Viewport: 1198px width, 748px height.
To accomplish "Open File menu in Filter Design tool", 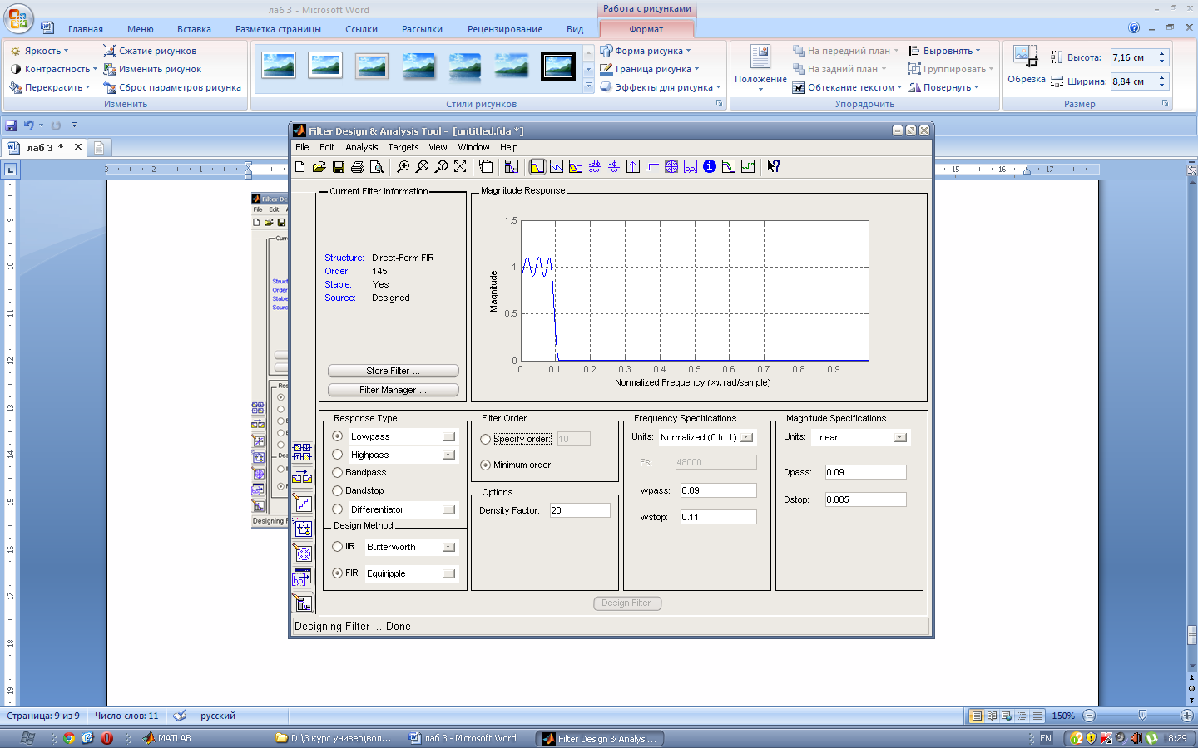I will 302,147.
